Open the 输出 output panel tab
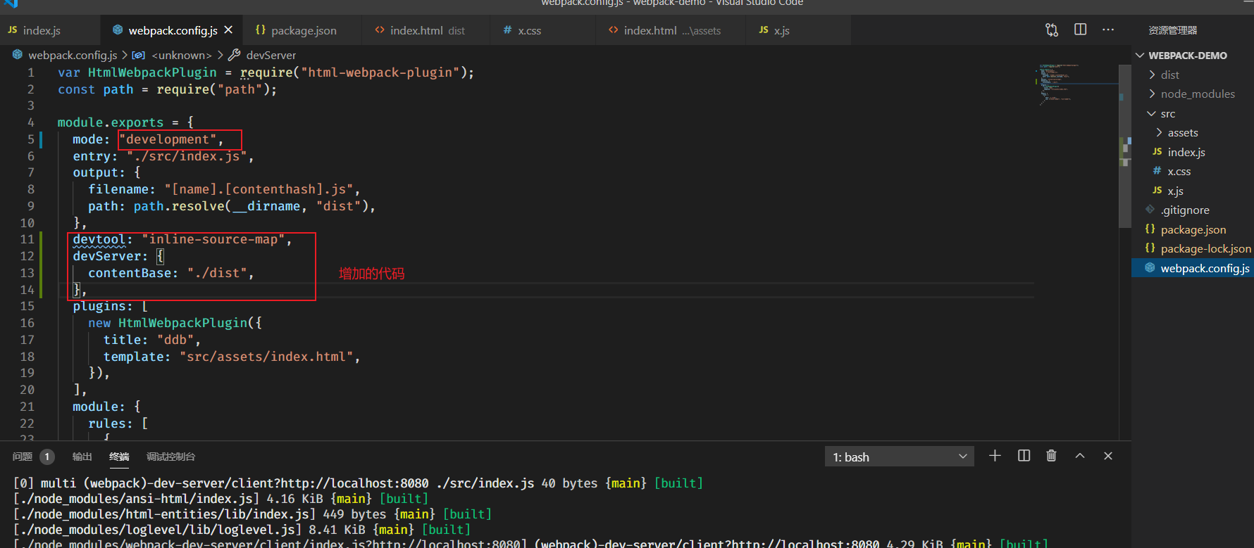This screenshot has width=1254, height=548. coord(82,457)
